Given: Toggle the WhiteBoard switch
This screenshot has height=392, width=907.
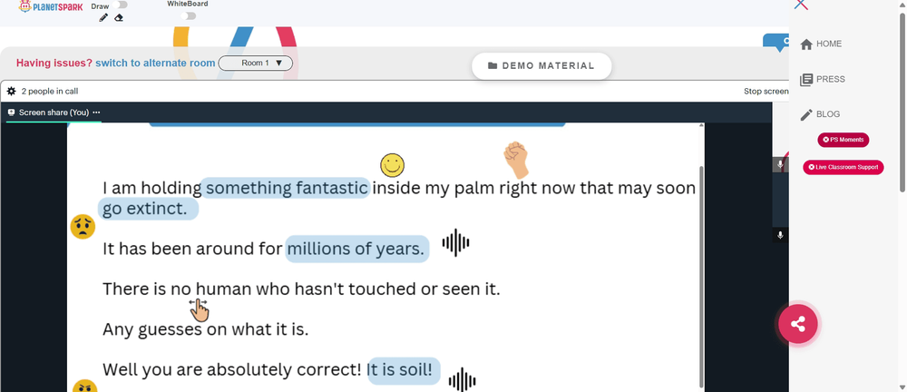Looking at the screenshot, I should pos(188,16).
